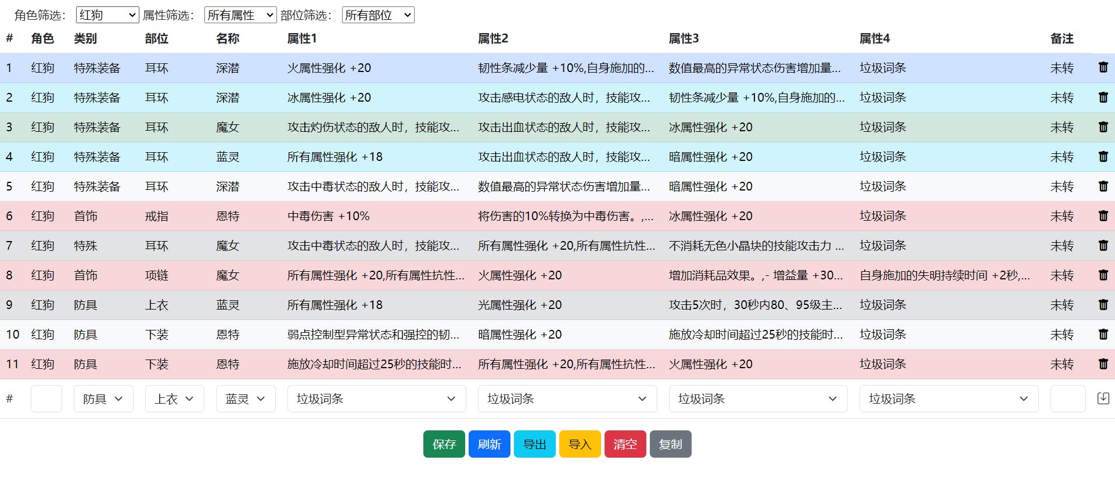Expand the 防具 category dropdown in input row
Viewport: 1115px width, 496px height.
pos(103,399)
